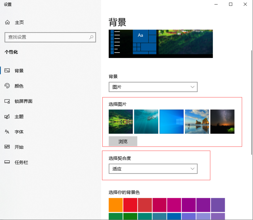
Task: Select the Windows logo wallpaper thumbnail
Action: tap(171, 121)
